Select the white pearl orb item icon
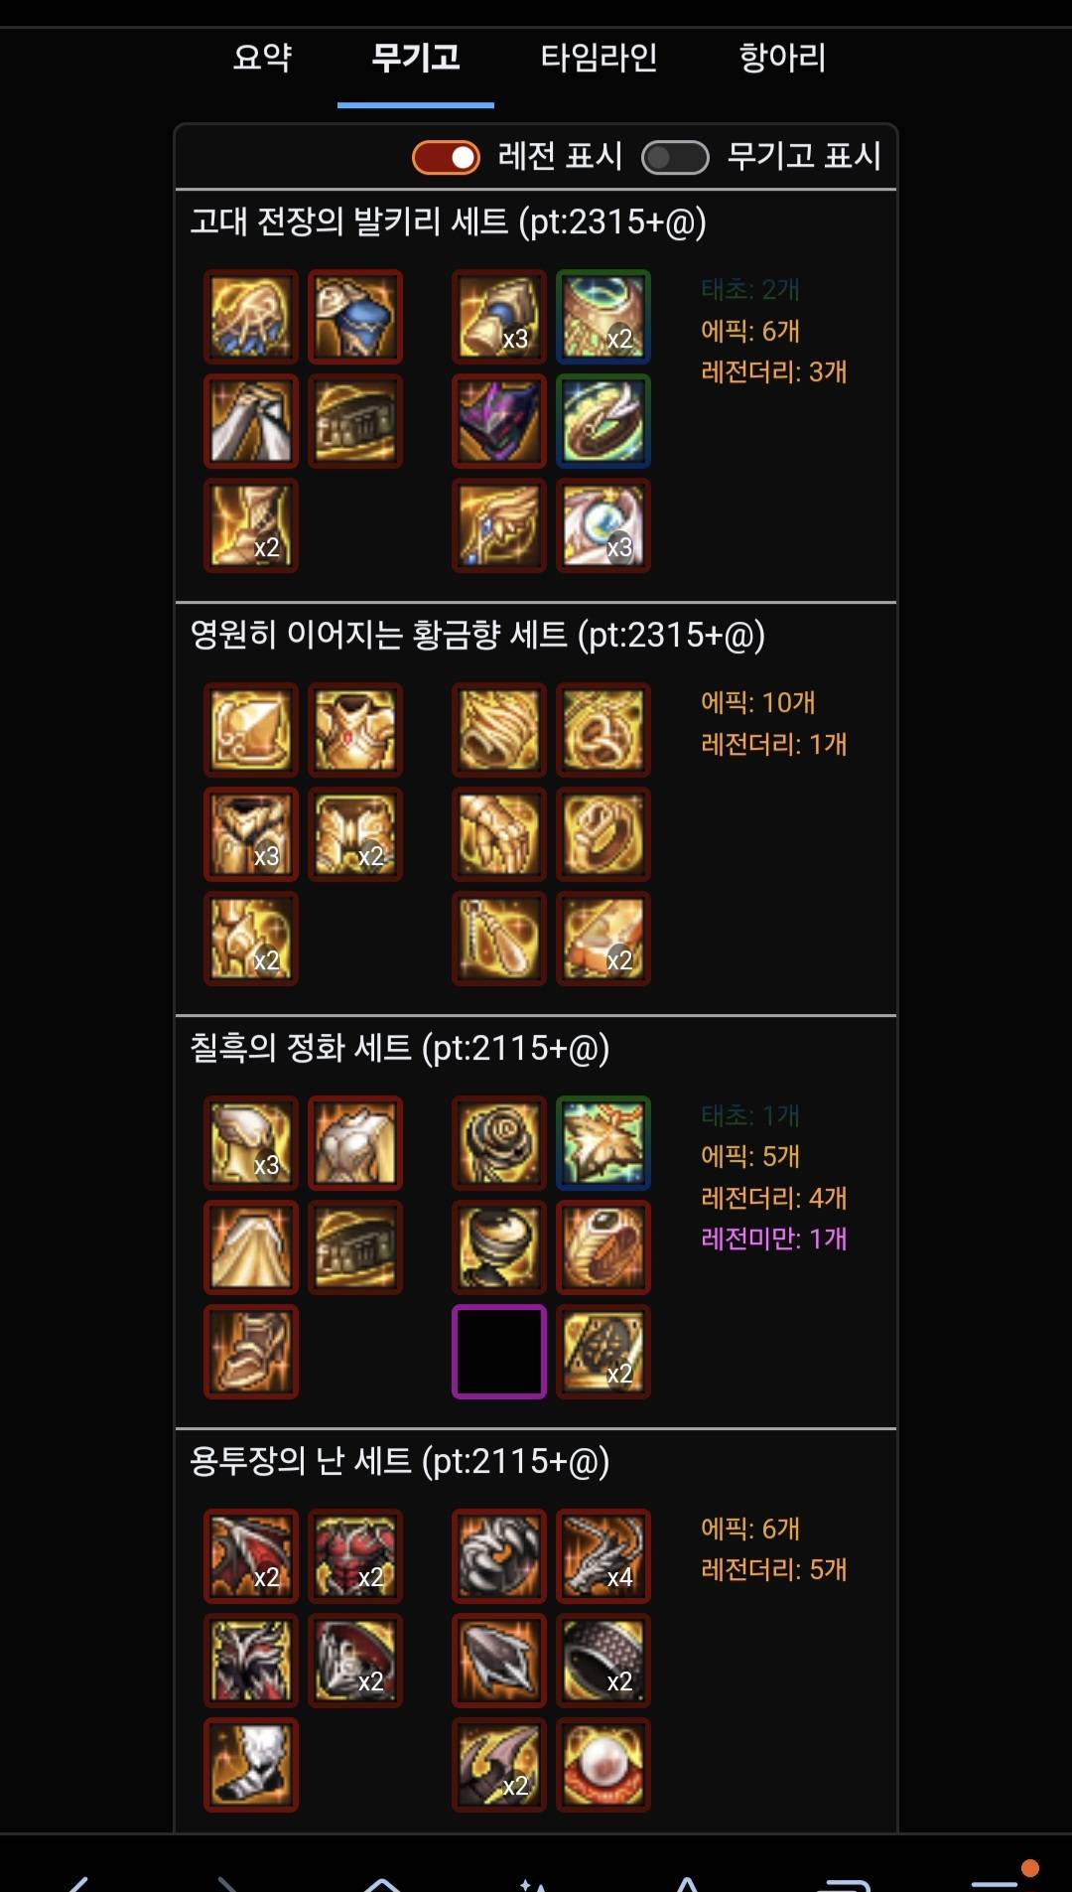Viewport: 1072px width, 1892px height. pyautogui.click(x=603, y=1765)
